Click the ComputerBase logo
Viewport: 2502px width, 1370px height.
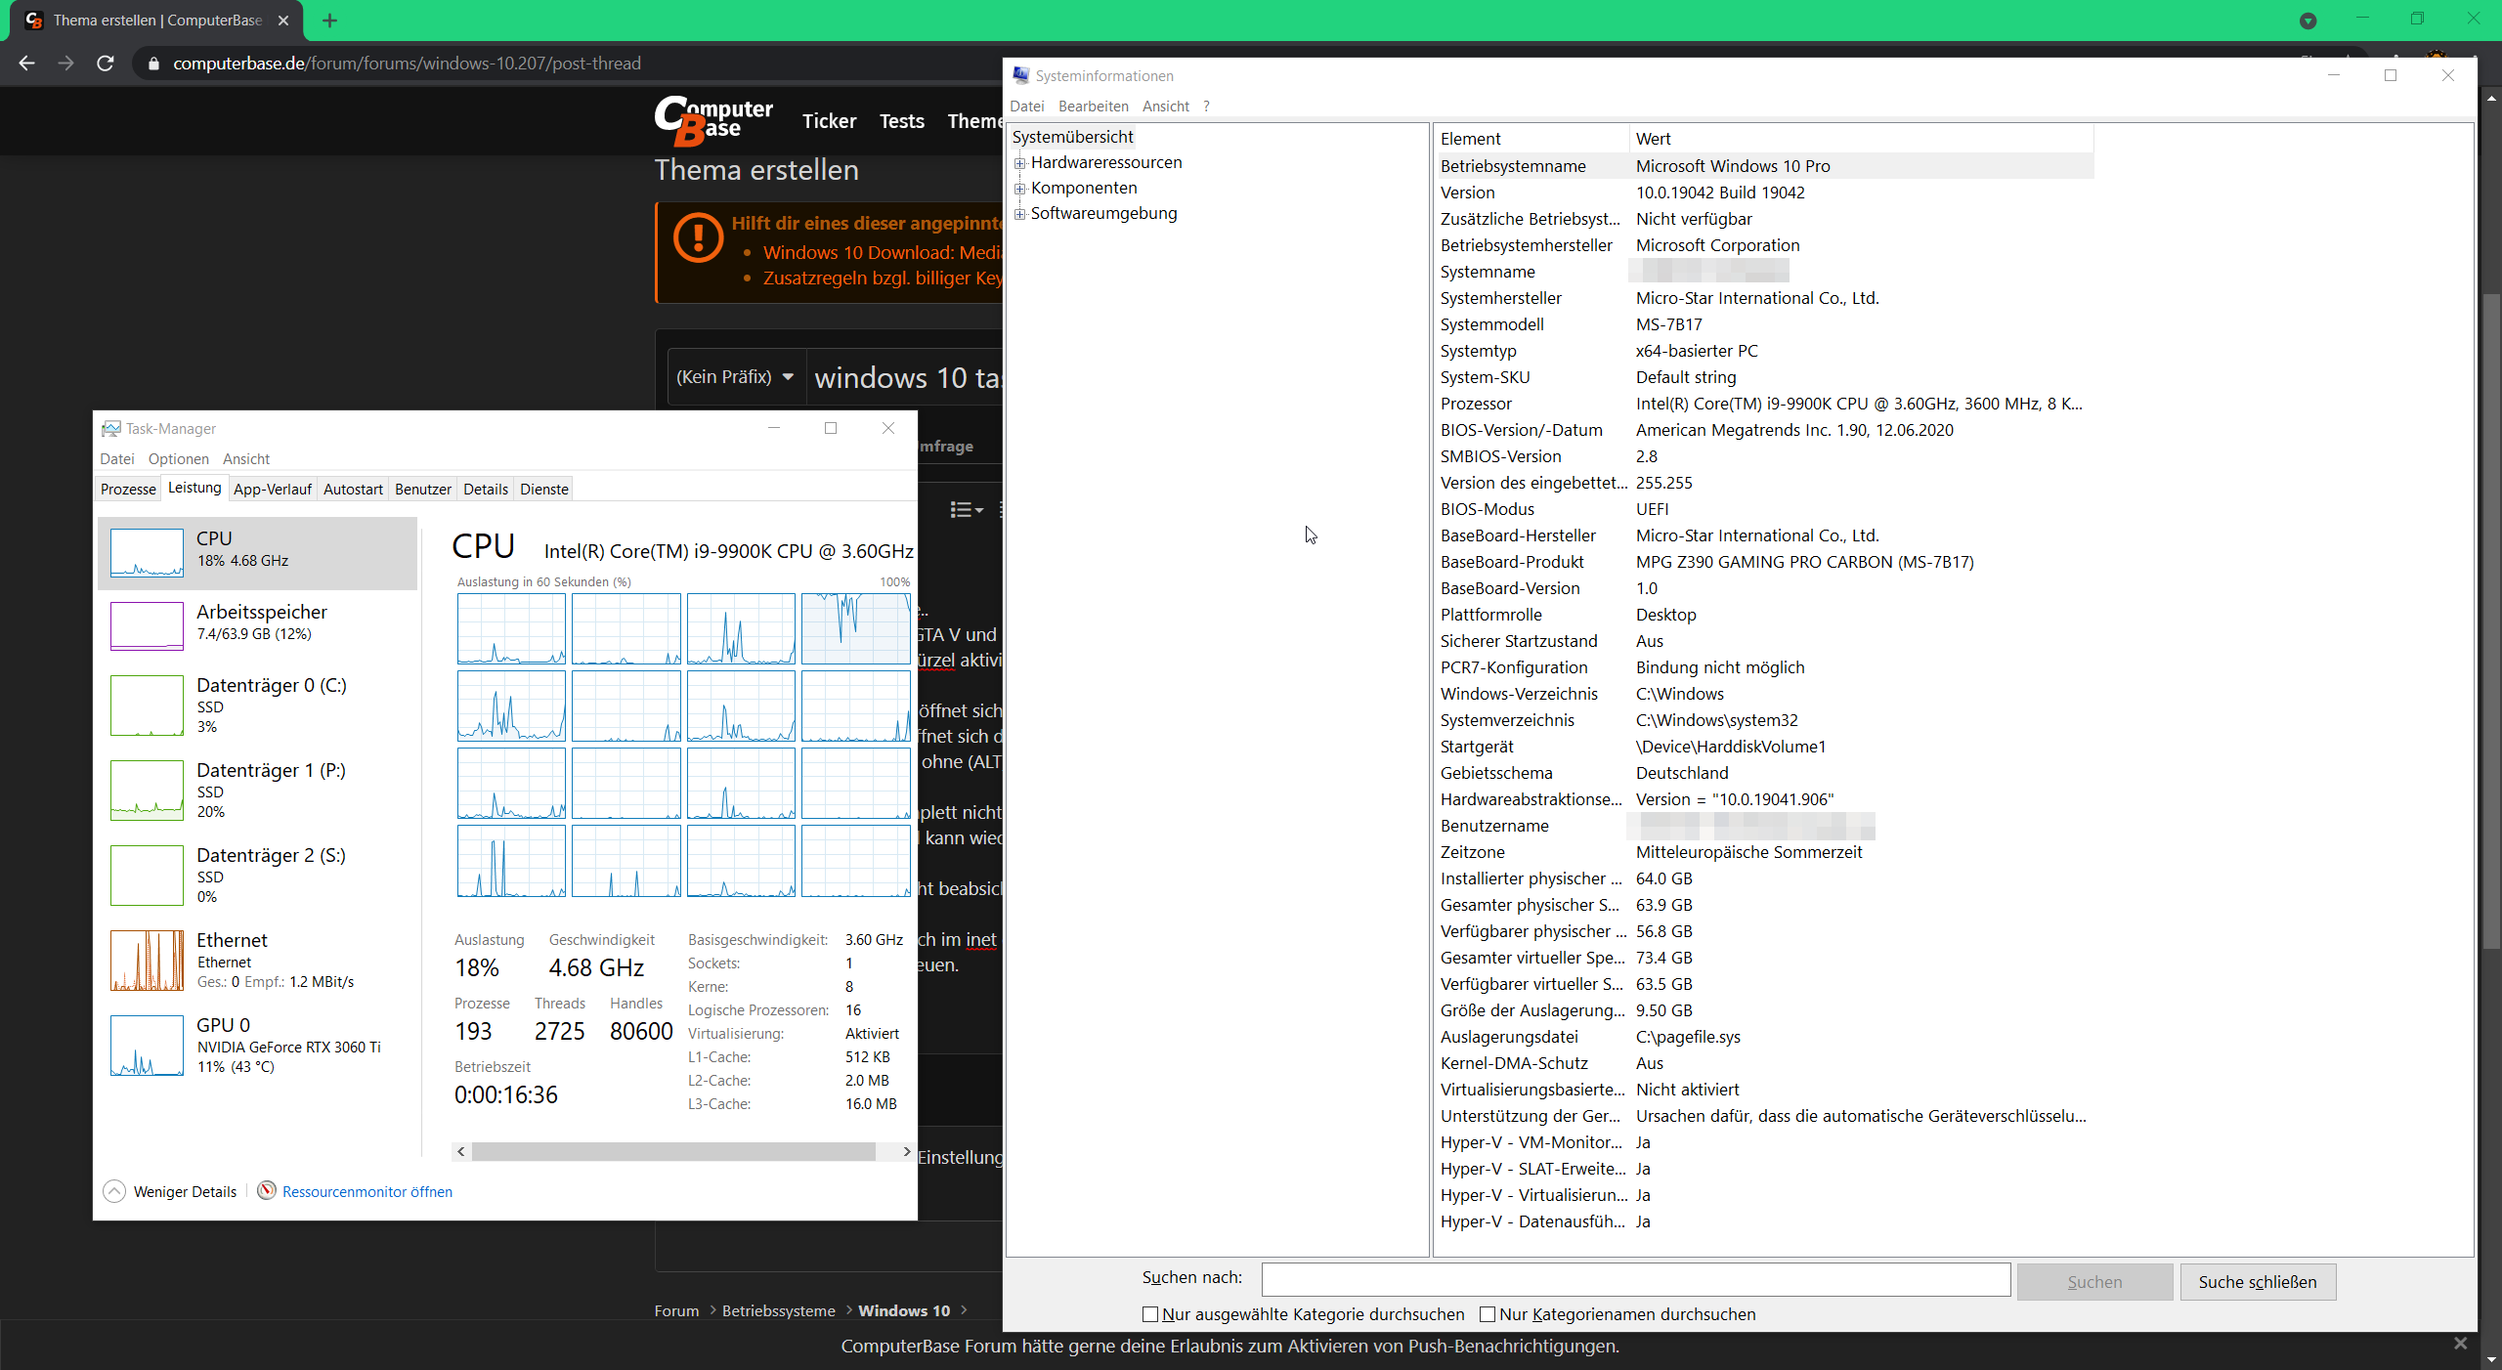pos(713,120)
